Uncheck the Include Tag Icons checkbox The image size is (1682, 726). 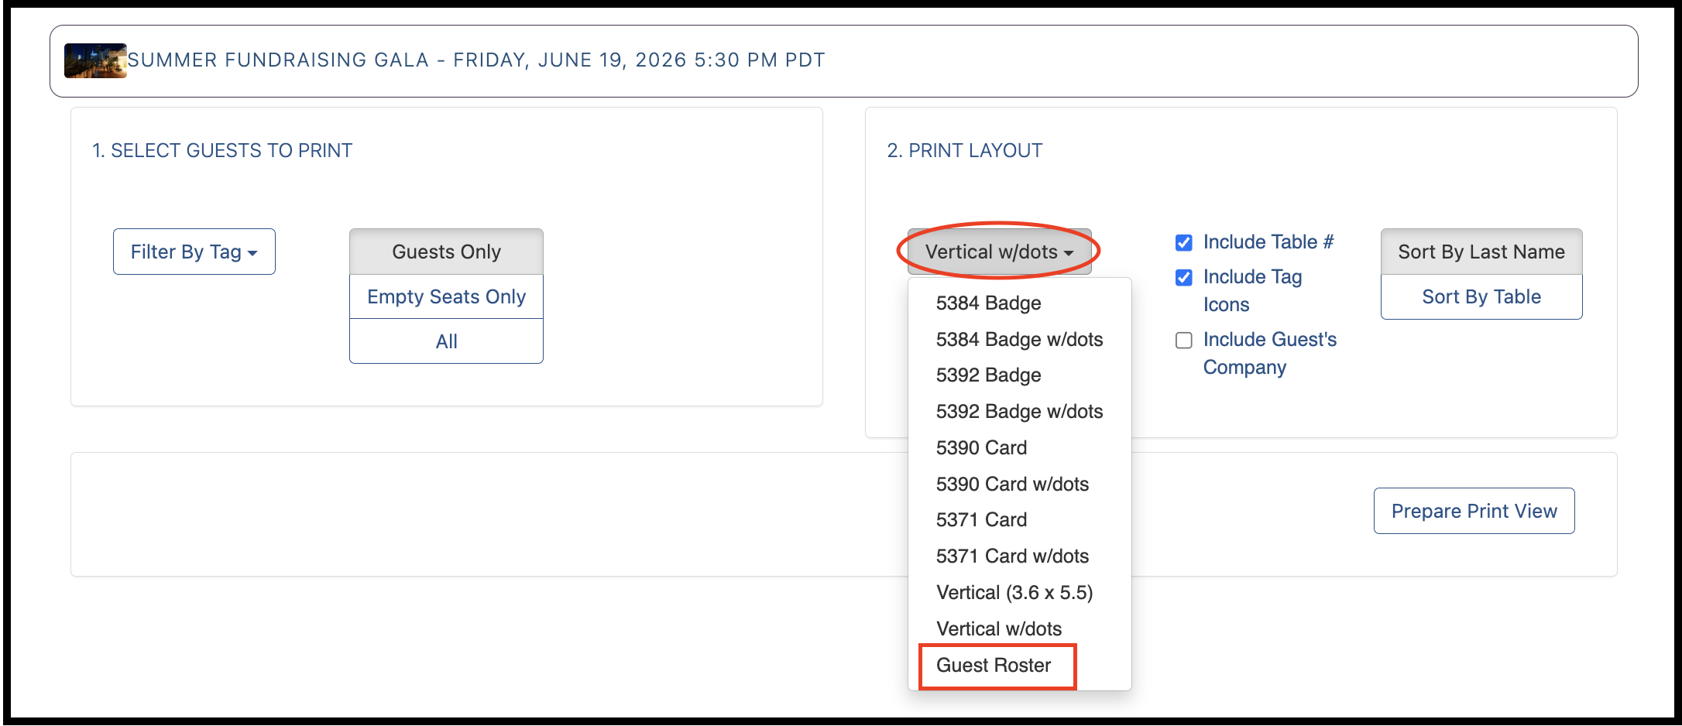point(1184,278)
